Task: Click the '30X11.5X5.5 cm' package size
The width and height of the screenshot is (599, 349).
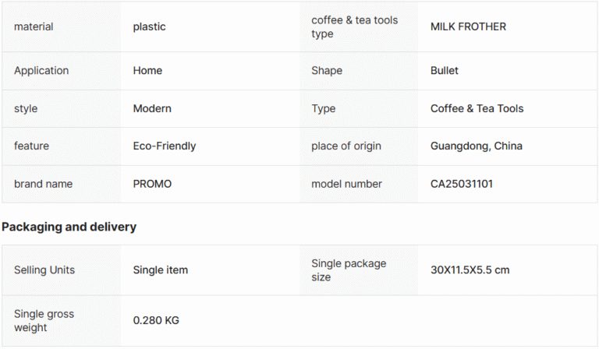Action: click(x=470, y=270)
